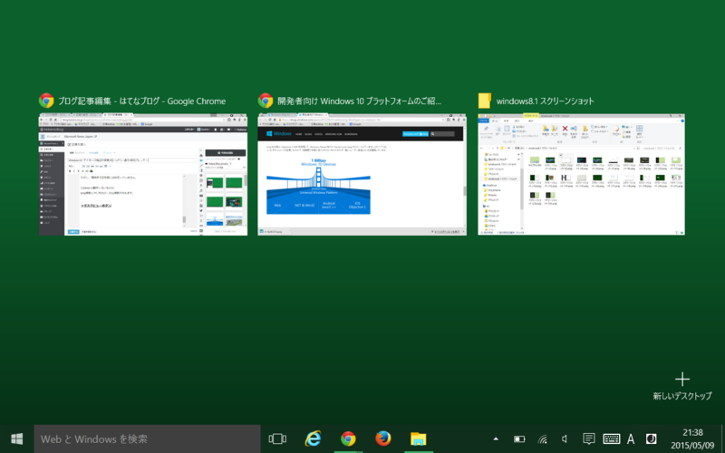
Task: Click Chrome icon beside ブログ記事編集 title
Action: point(46,101)
